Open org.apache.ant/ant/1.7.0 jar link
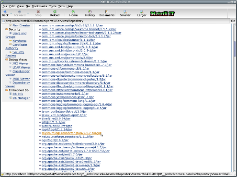This screenshot has height=177, width=237. [62, 154]
